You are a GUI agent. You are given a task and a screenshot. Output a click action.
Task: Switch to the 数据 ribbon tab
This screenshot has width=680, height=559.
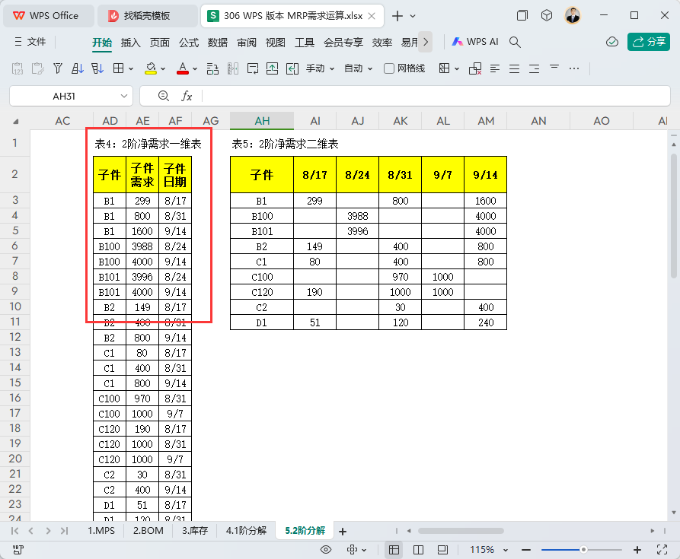point(218,43)
